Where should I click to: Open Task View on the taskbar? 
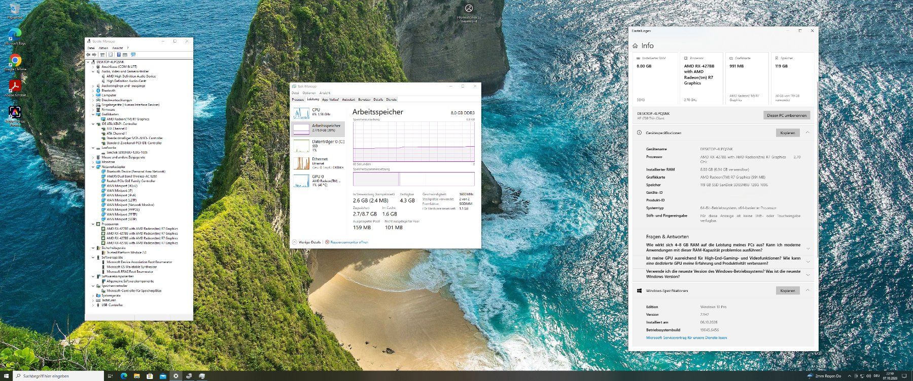coord(110,376)
